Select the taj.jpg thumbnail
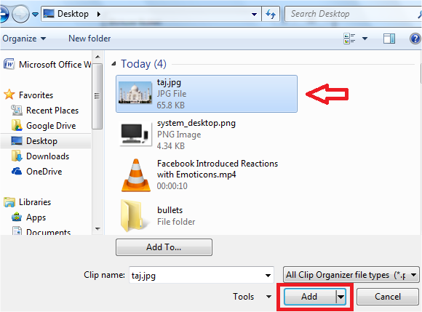422x312 pixels. [x=135, y=92]
